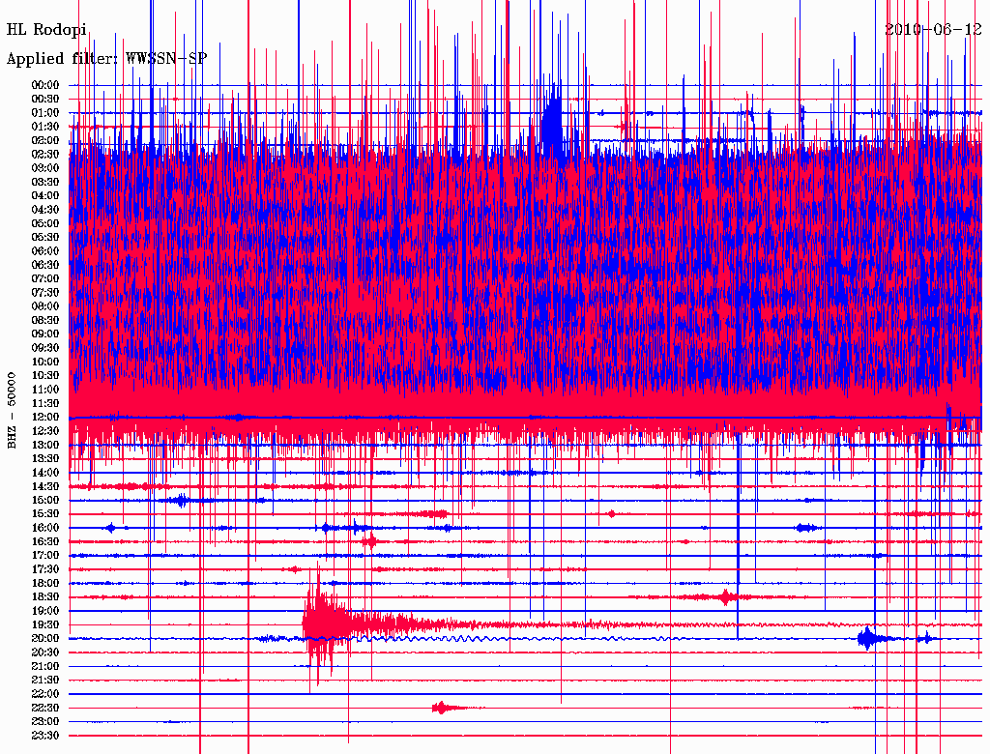Image resolution: width=990 pixels, height=754 pixels.
Task: Click the 12:00 time row label
Action: (46, 418)
